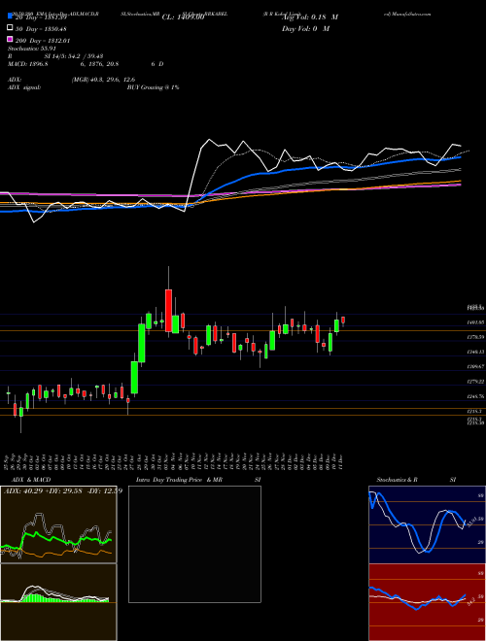Click the '1248.76' price axis label
The image size is (486, 641).
[x=475, y=396]
